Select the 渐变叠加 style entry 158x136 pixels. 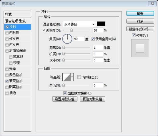pos(17,81)
